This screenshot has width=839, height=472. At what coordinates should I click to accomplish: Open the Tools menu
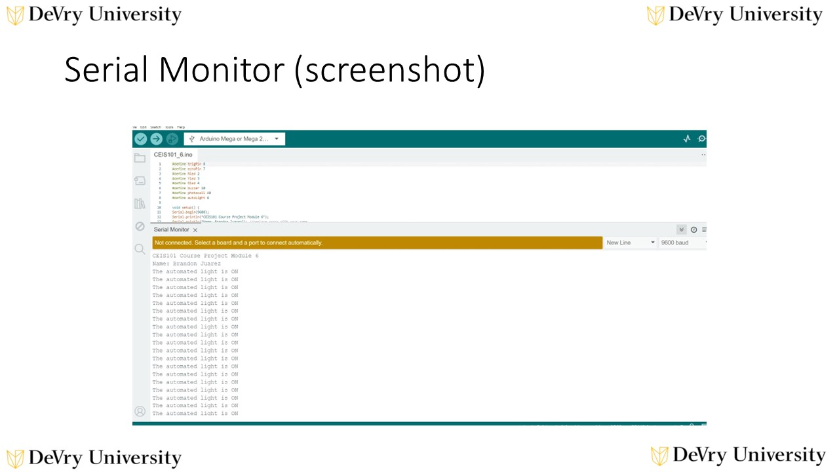[x=169, y=127]
